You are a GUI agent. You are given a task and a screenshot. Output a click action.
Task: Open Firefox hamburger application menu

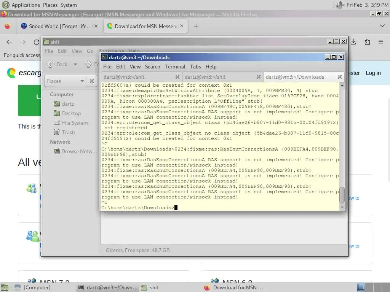click(x=381, y=42)
